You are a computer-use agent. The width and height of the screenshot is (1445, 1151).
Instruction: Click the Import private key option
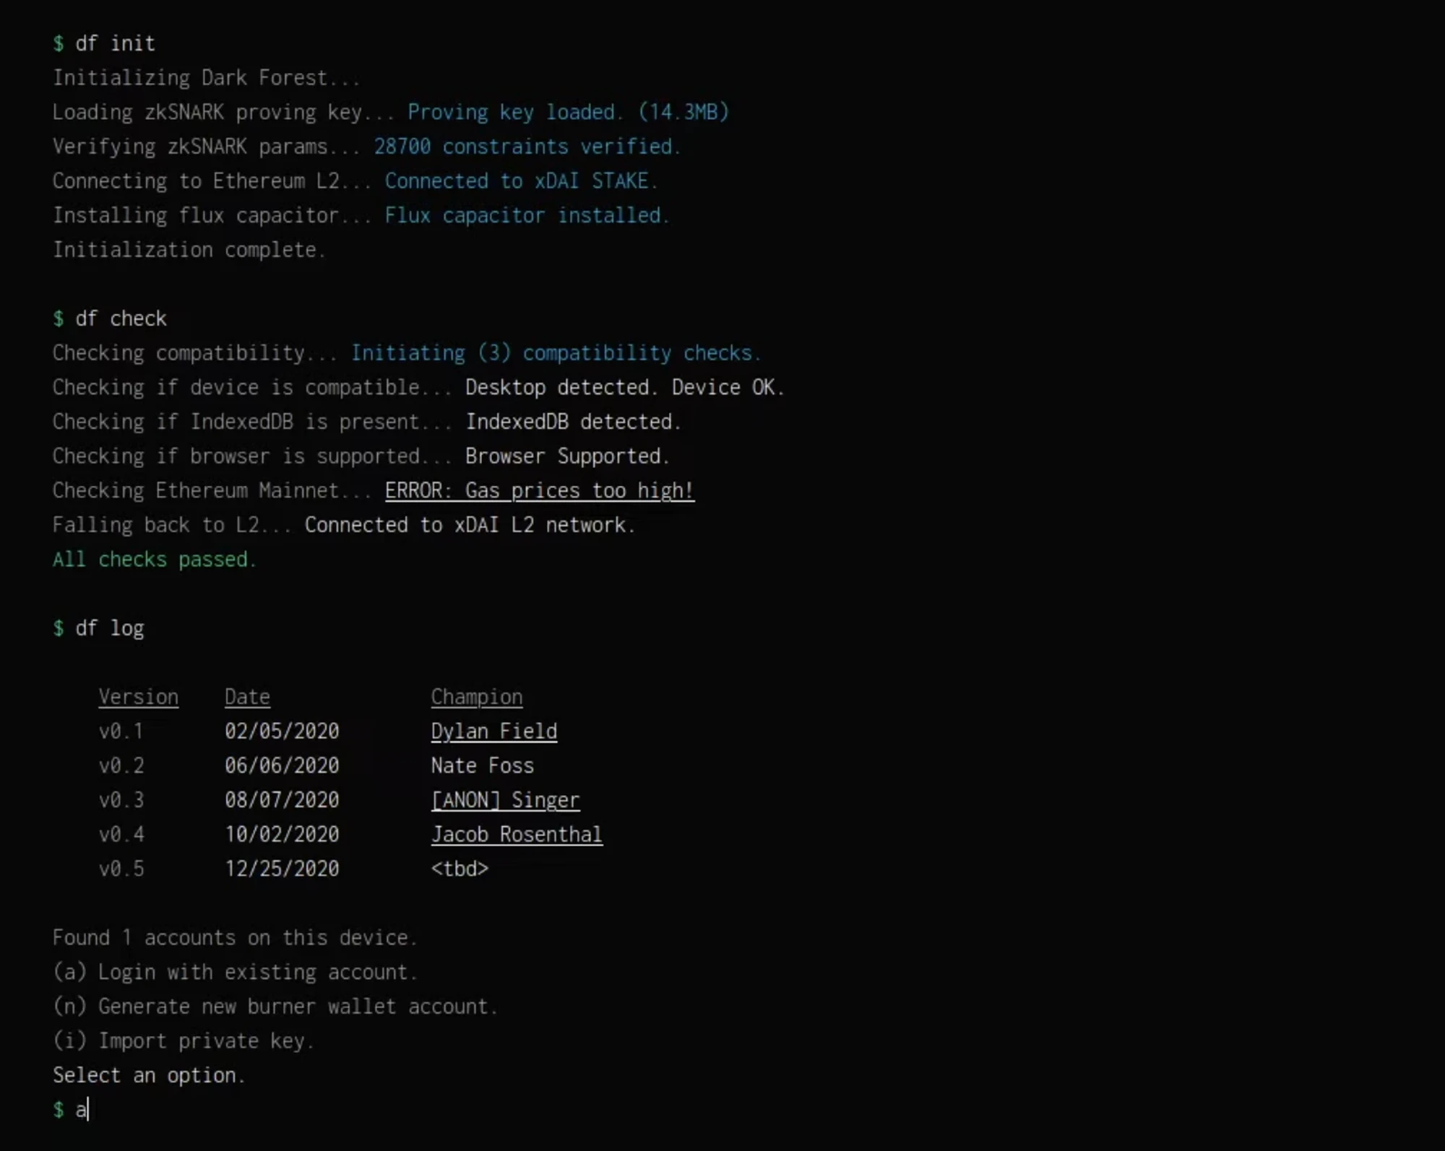point(184,1041)
